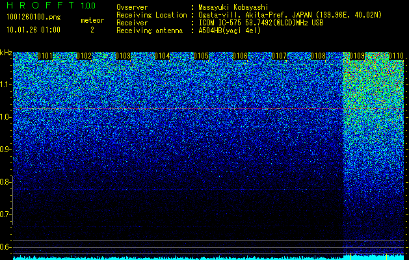409x260 pixels.
Task: Click the 0103 time marker label
Action: click(x=123, y=56)
